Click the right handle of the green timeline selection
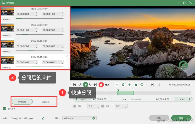 (133, 93)
